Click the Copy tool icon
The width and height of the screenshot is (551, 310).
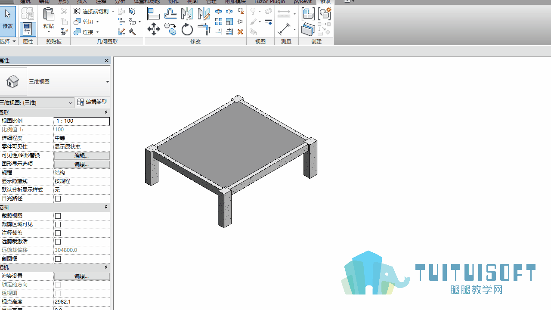point(170,29)
